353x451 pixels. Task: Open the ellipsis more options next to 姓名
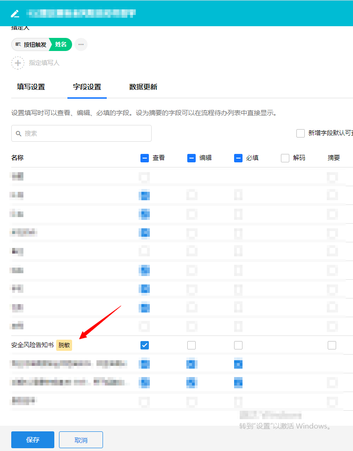pos(81,44)
